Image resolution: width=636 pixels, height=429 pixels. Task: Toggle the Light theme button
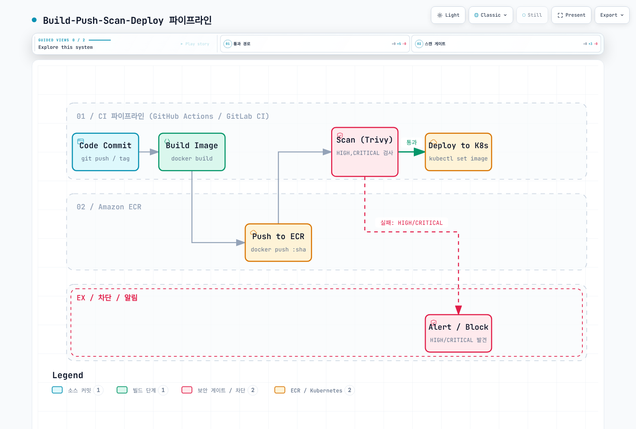click(448, 15)
